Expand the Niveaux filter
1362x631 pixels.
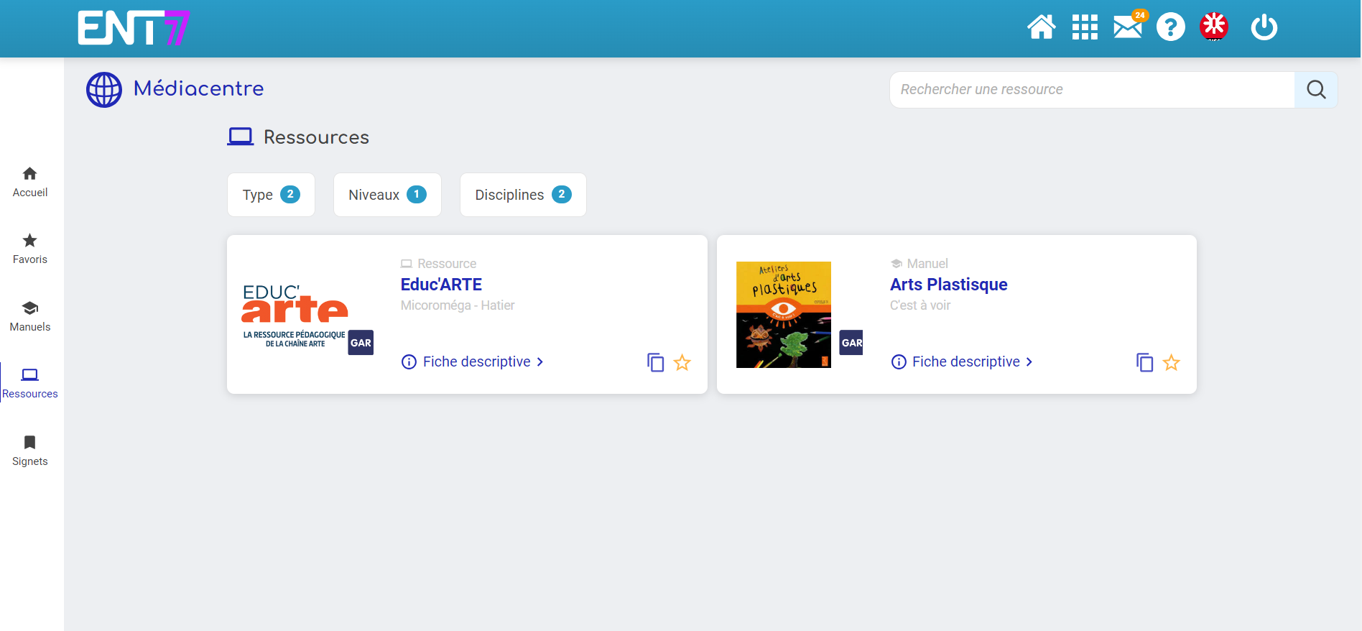pyautogui.click(x=387, y=195)
